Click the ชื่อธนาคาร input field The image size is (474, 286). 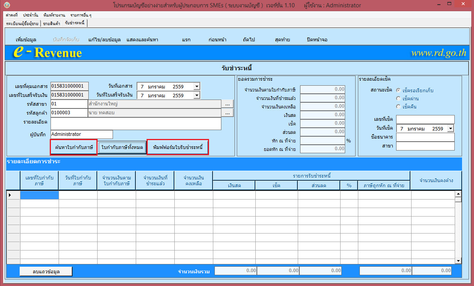click(x=425, y=137)
